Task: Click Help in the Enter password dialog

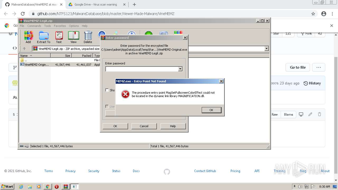Action: coord(173,126)
